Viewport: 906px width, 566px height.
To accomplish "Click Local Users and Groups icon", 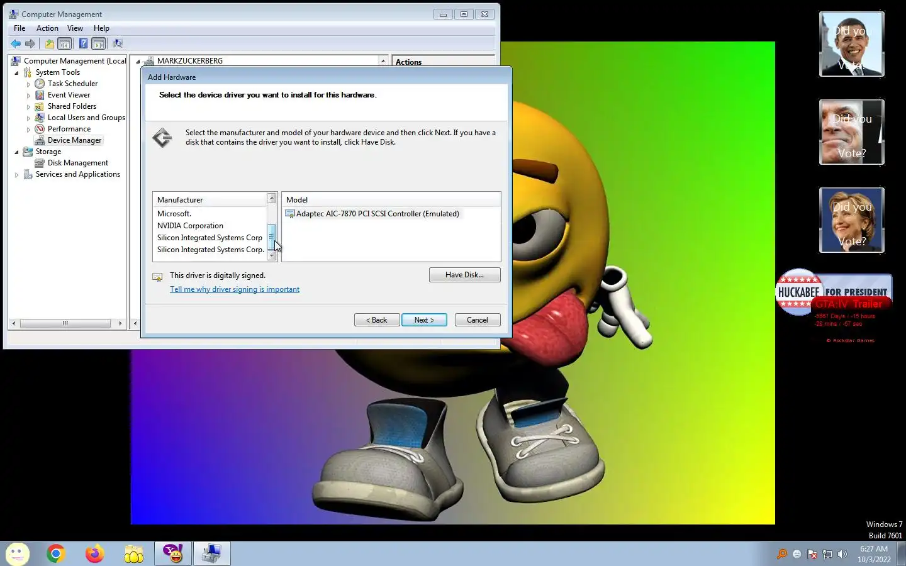I will 40,118.
